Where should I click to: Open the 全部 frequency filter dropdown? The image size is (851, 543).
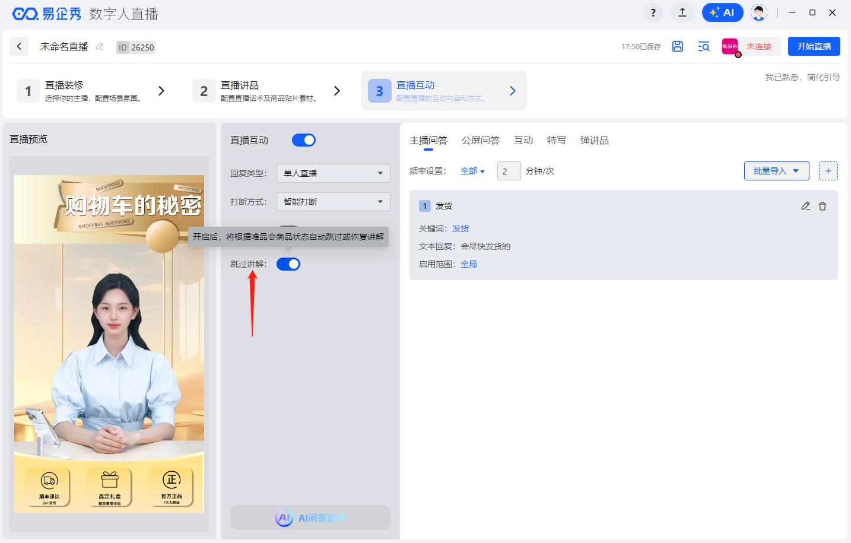pos(472,171)
